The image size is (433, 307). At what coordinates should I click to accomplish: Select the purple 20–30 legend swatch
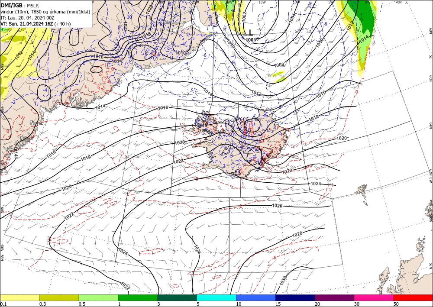tap(334, 297)
